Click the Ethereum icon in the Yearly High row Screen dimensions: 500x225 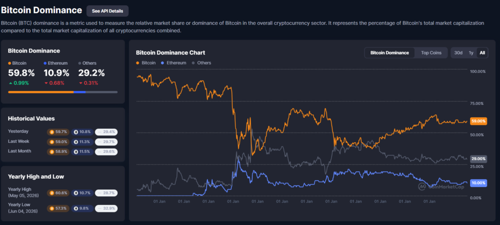(x=76, y=193)
